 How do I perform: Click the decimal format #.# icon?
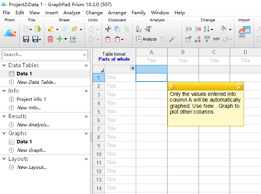[198, 39]
